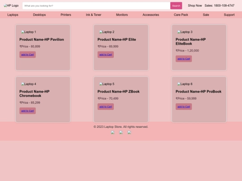
Task: Add HP ProBook to cart
Action: [x=184, y=107]
